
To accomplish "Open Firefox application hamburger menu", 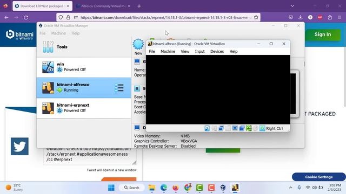I will tap(340, 17).
